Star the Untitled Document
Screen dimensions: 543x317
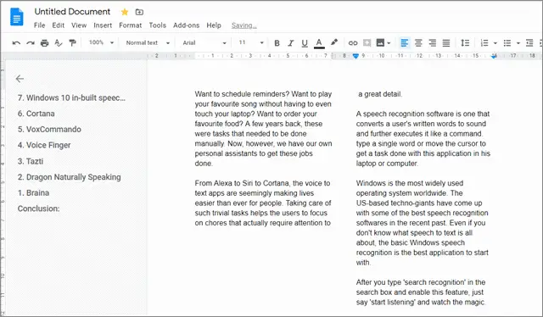coord(125,12)
